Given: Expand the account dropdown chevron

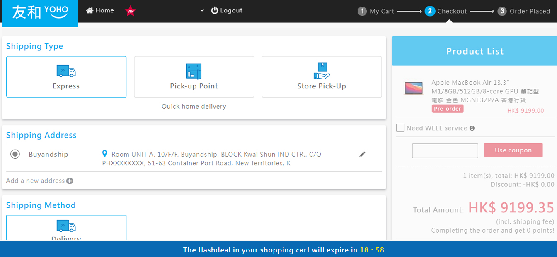Looking at the screenshot, I should 202,10.
